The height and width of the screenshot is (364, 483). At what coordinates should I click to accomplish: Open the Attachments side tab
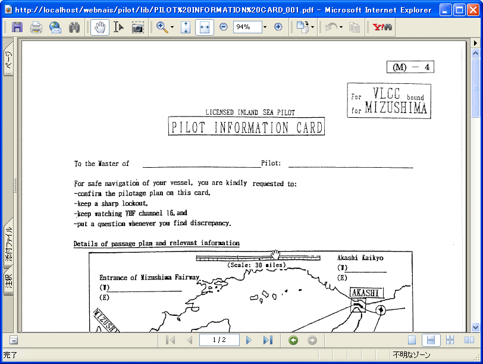coord(8,244)
